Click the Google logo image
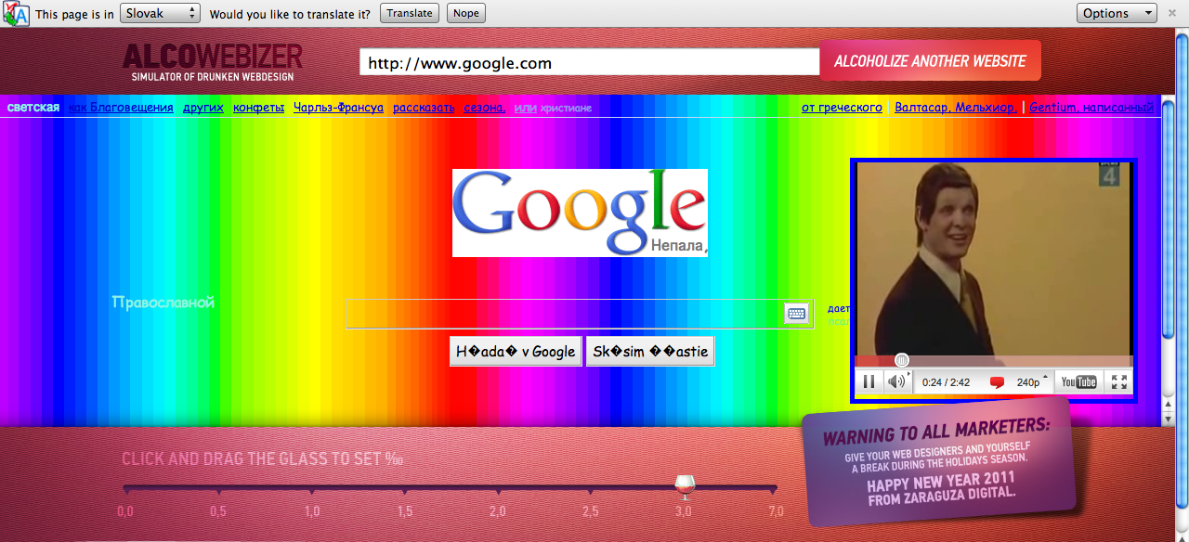The image size is (1189, 542). click(x=580, y=213)
